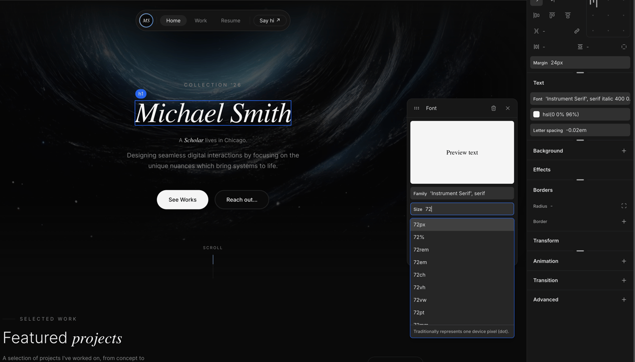Click the row layout align icon
This screenshot has height=362, width=635.
pos(536,15)
